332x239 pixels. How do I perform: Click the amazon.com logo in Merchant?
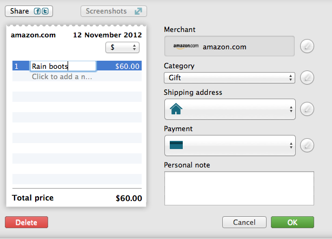pyautogui.click(x=186, y=46)
